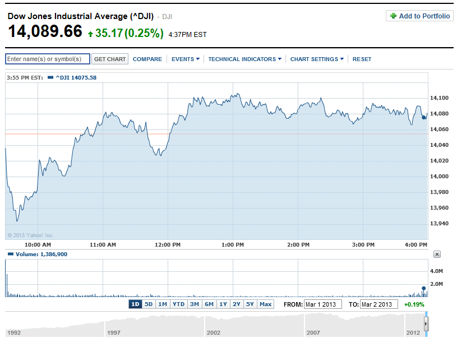This screenshot has width=457, height=338.
Task: Choose the 1Y range option
Action: [x=223, y=304]
